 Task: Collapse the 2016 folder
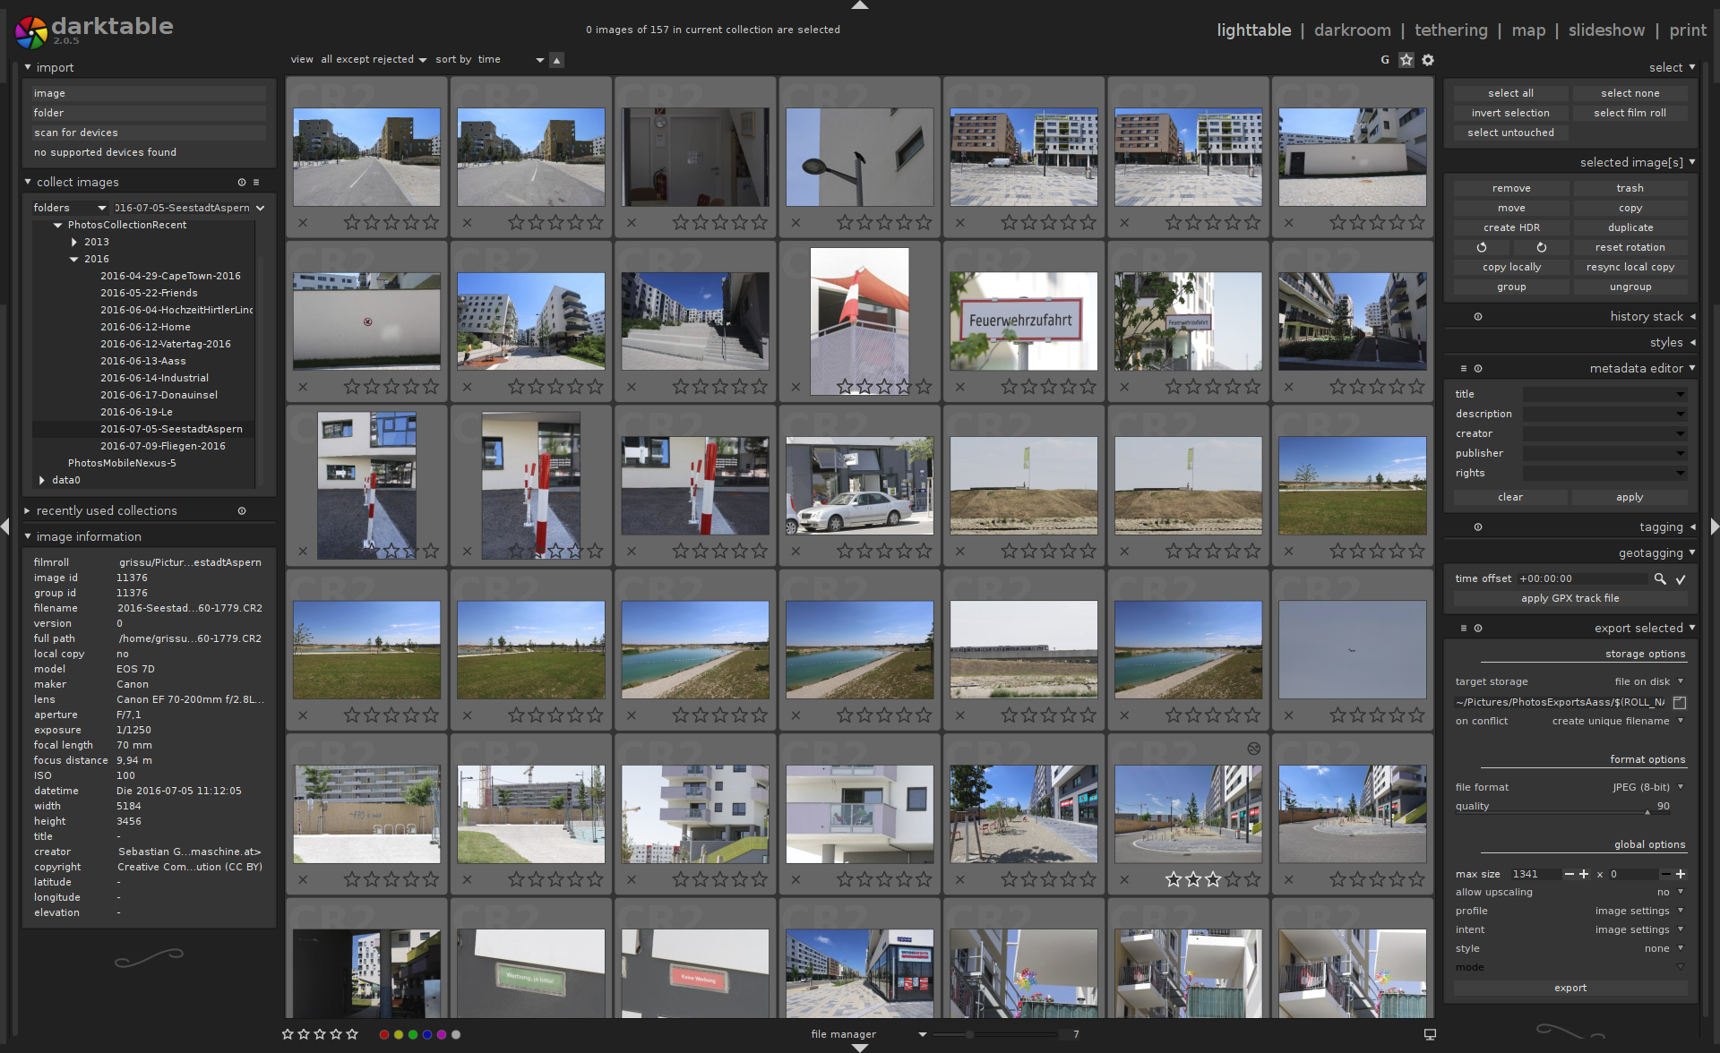pos(74,260)
